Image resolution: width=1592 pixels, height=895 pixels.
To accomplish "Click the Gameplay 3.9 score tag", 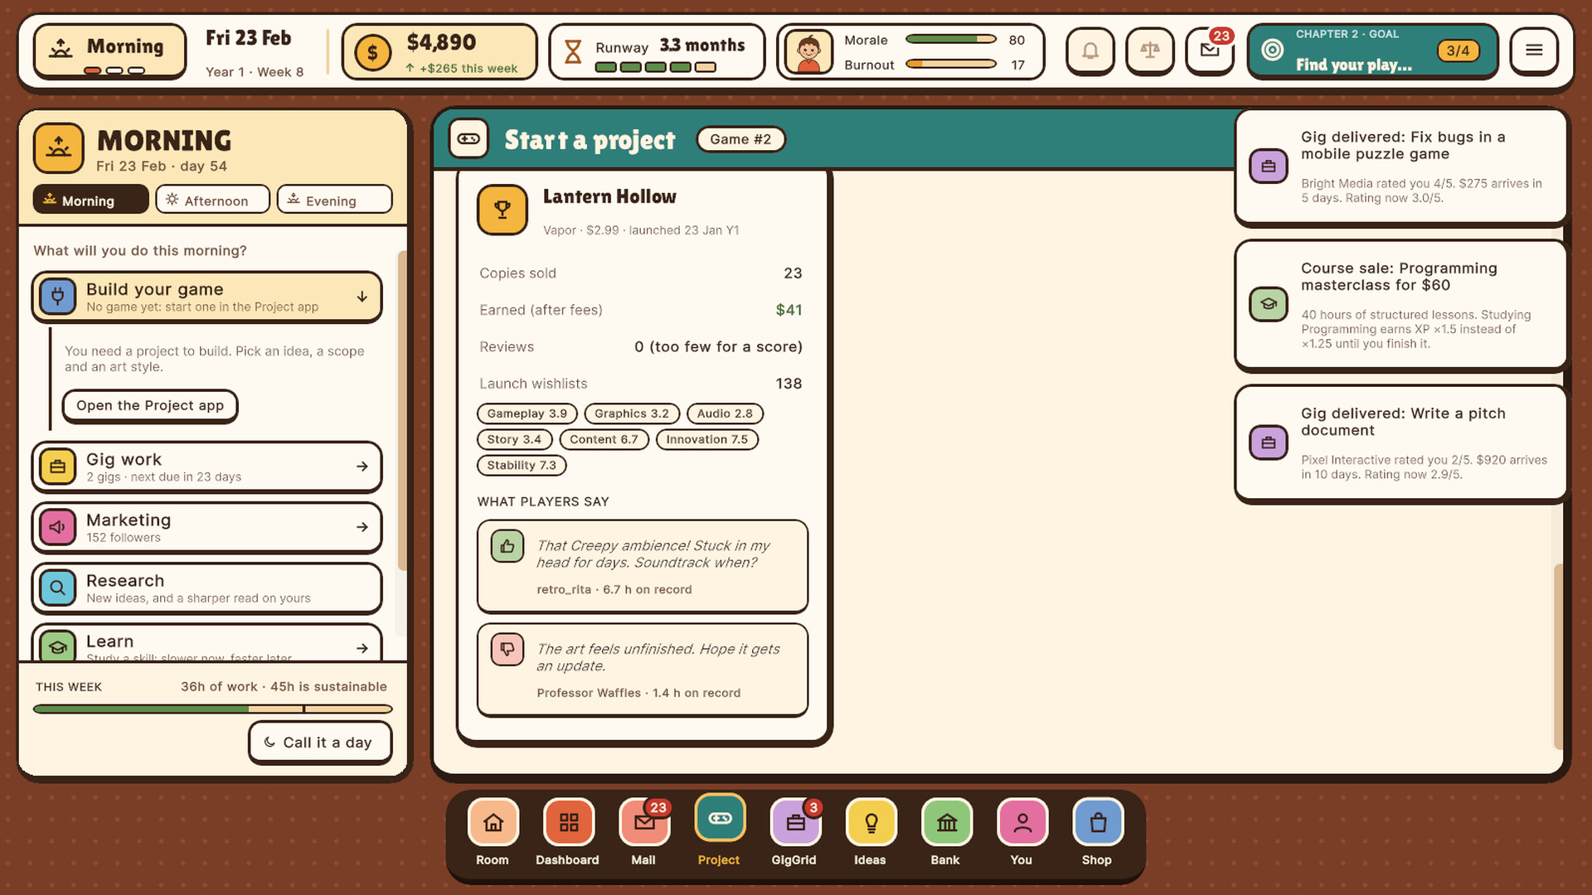I will pyautogui.click(x=527, y=414).
